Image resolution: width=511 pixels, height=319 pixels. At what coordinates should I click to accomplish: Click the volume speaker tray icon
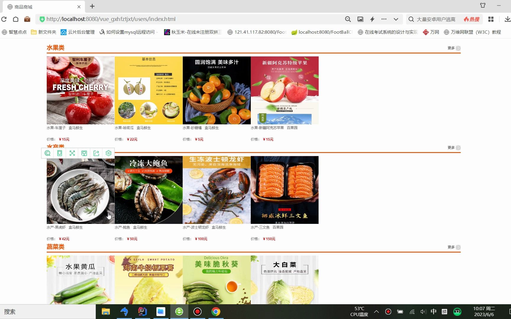click(423, 312)
